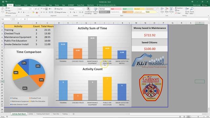Click the Undo arrow icon
Screen dimensions: 210x118
pos(6,2)
